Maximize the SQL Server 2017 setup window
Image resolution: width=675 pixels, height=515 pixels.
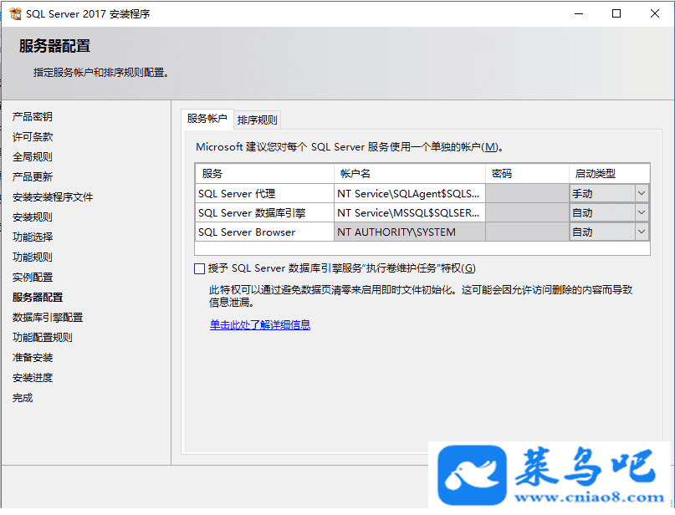(616, 13)
